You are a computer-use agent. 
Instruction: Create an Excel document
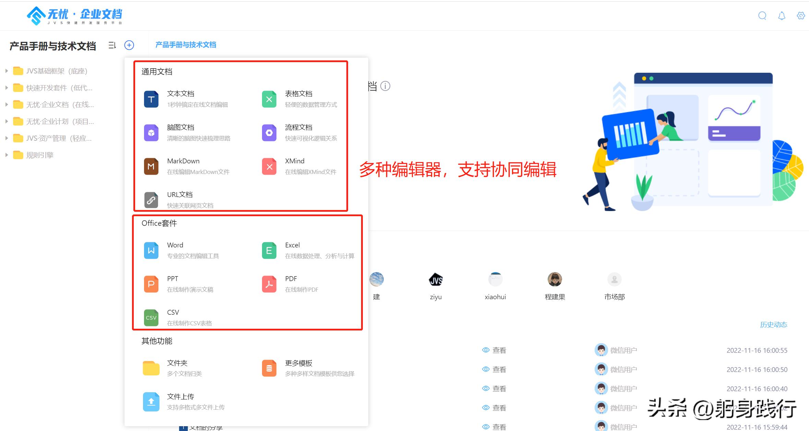click(308, 250)
